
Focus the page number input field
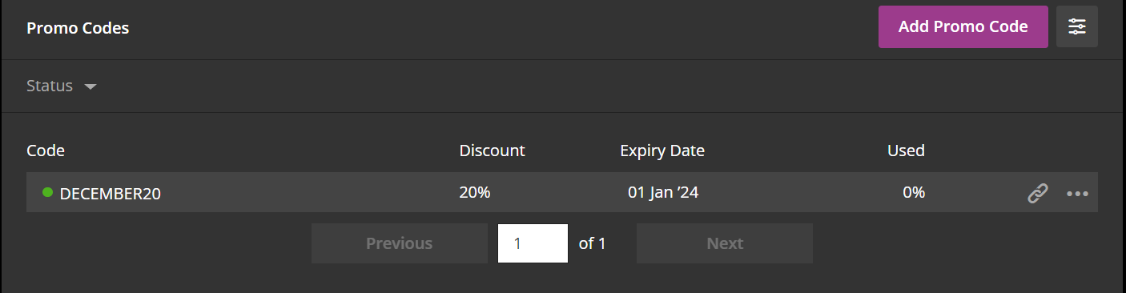[533, 243]
